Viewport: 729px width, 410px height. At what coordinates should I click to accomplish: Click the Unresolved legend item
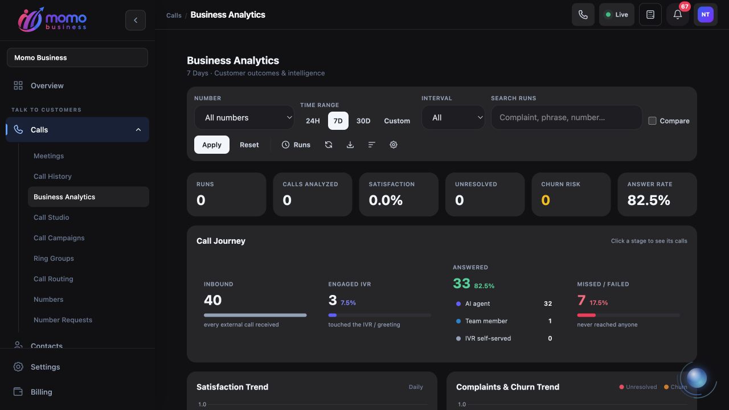[x=638, y=387]
